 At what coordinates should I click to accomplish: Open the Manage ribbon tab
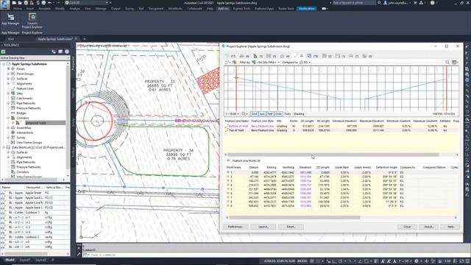click(x=101, y=9)
